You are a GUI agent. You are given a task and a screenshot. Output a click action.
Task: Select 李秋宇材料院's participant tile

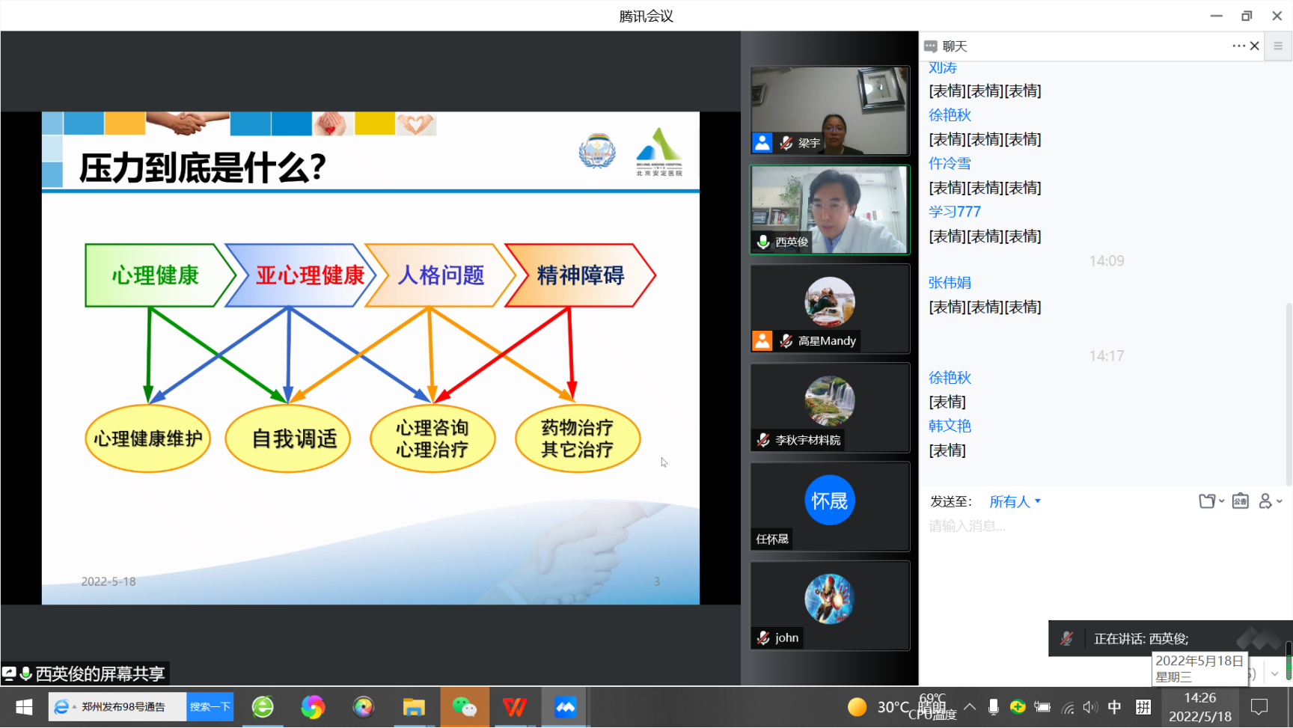830,408
